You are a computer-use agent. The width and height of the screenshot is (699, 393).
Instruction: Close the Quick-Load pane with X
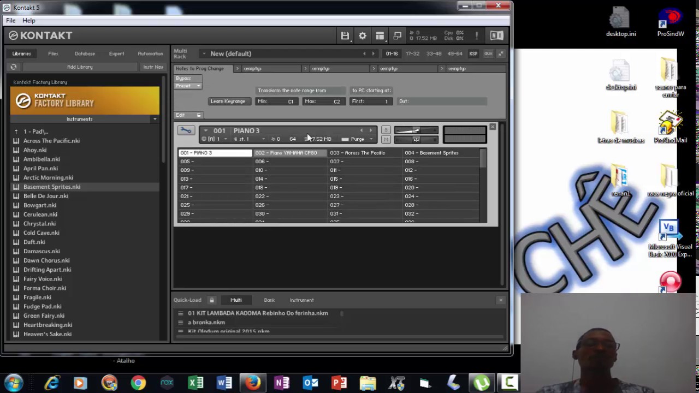(x=501, y=300)
